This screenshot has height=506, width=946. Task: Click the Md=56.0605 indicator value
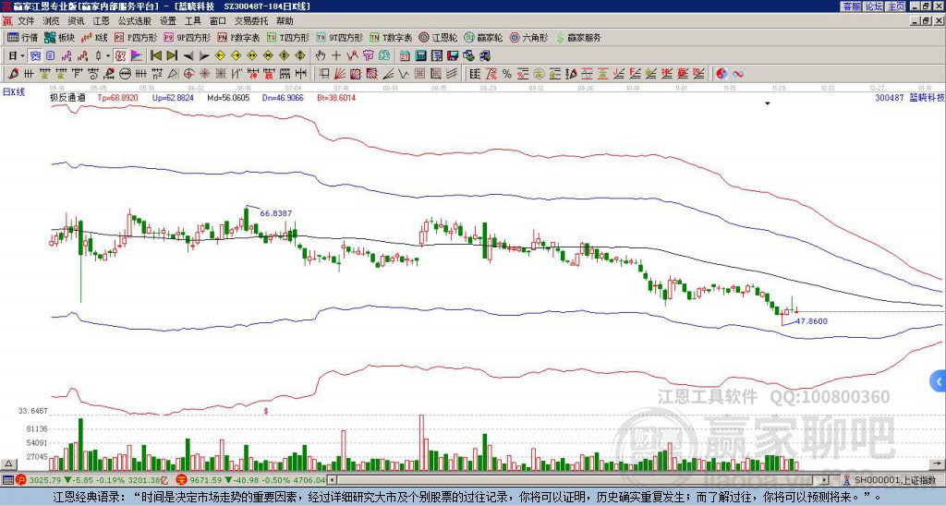pos(228,98)
